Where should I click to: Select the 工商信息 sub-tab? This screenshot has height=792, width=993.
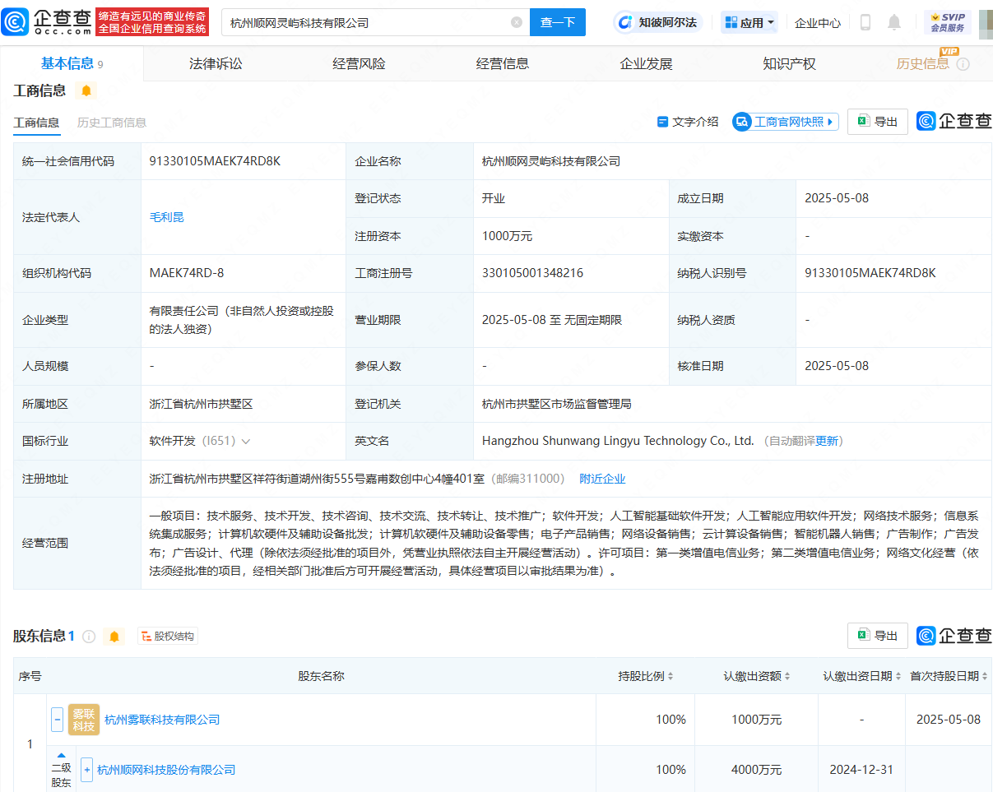click(x=36, y=123)
